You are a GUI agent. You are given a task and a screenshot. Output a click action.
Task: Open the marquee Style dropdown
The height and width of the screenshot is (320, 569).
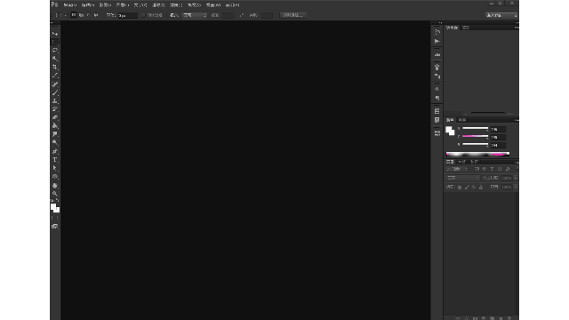[195, 15]
